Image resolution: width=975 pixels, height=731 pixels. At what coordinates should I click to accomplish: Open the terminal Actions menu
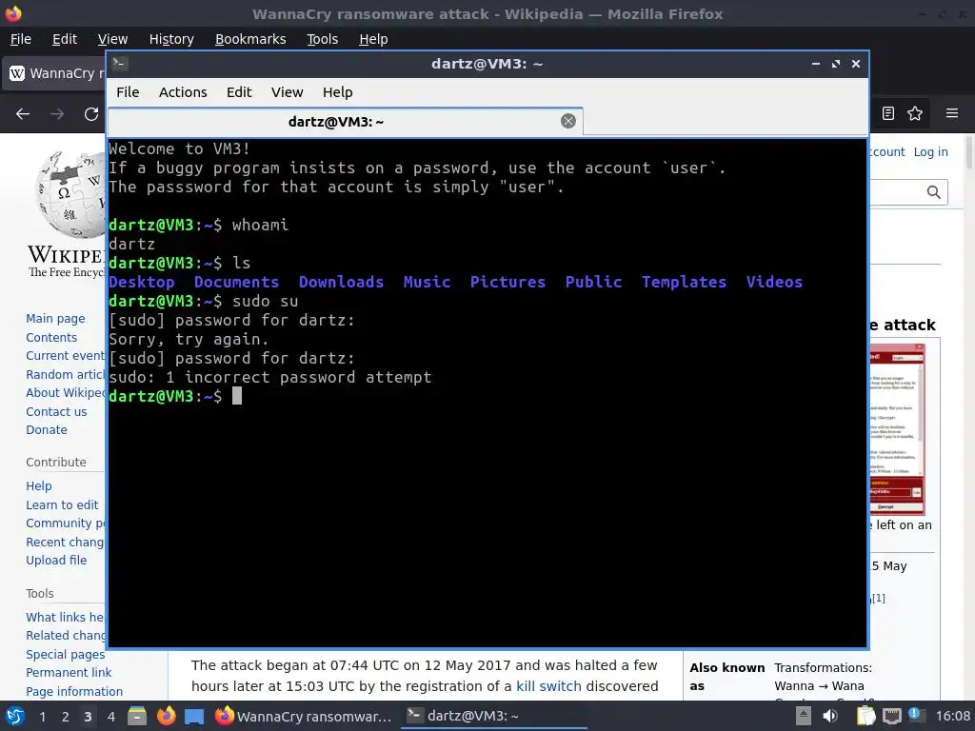(183, 92)
